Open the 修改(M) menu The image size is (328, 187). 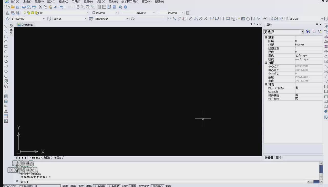pyautogui.click(x=113, y=2)
